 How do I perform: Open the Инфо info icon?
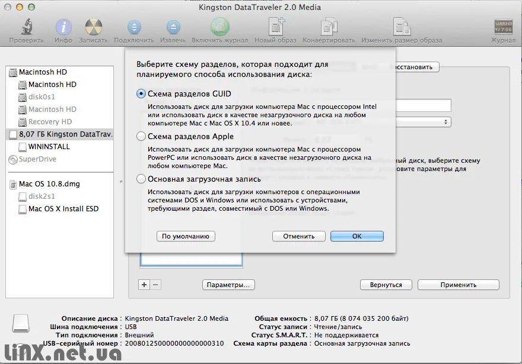click(63, 27)
